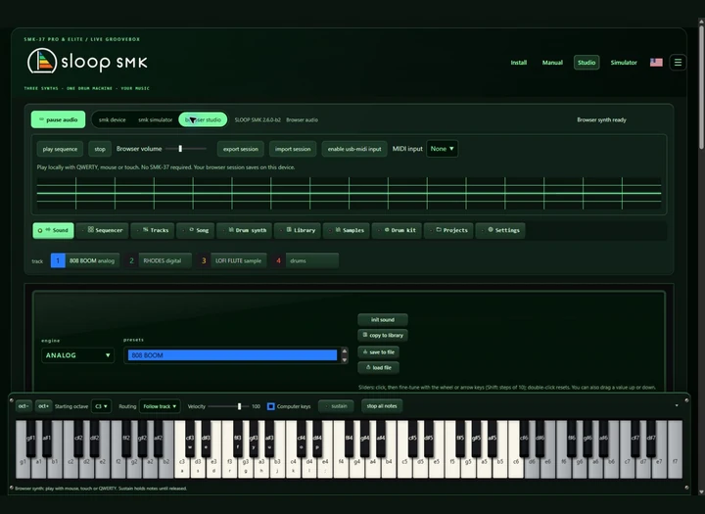Play the f#4 black piano key
This screenshot has height=514, width=705.
pos(349,439)
